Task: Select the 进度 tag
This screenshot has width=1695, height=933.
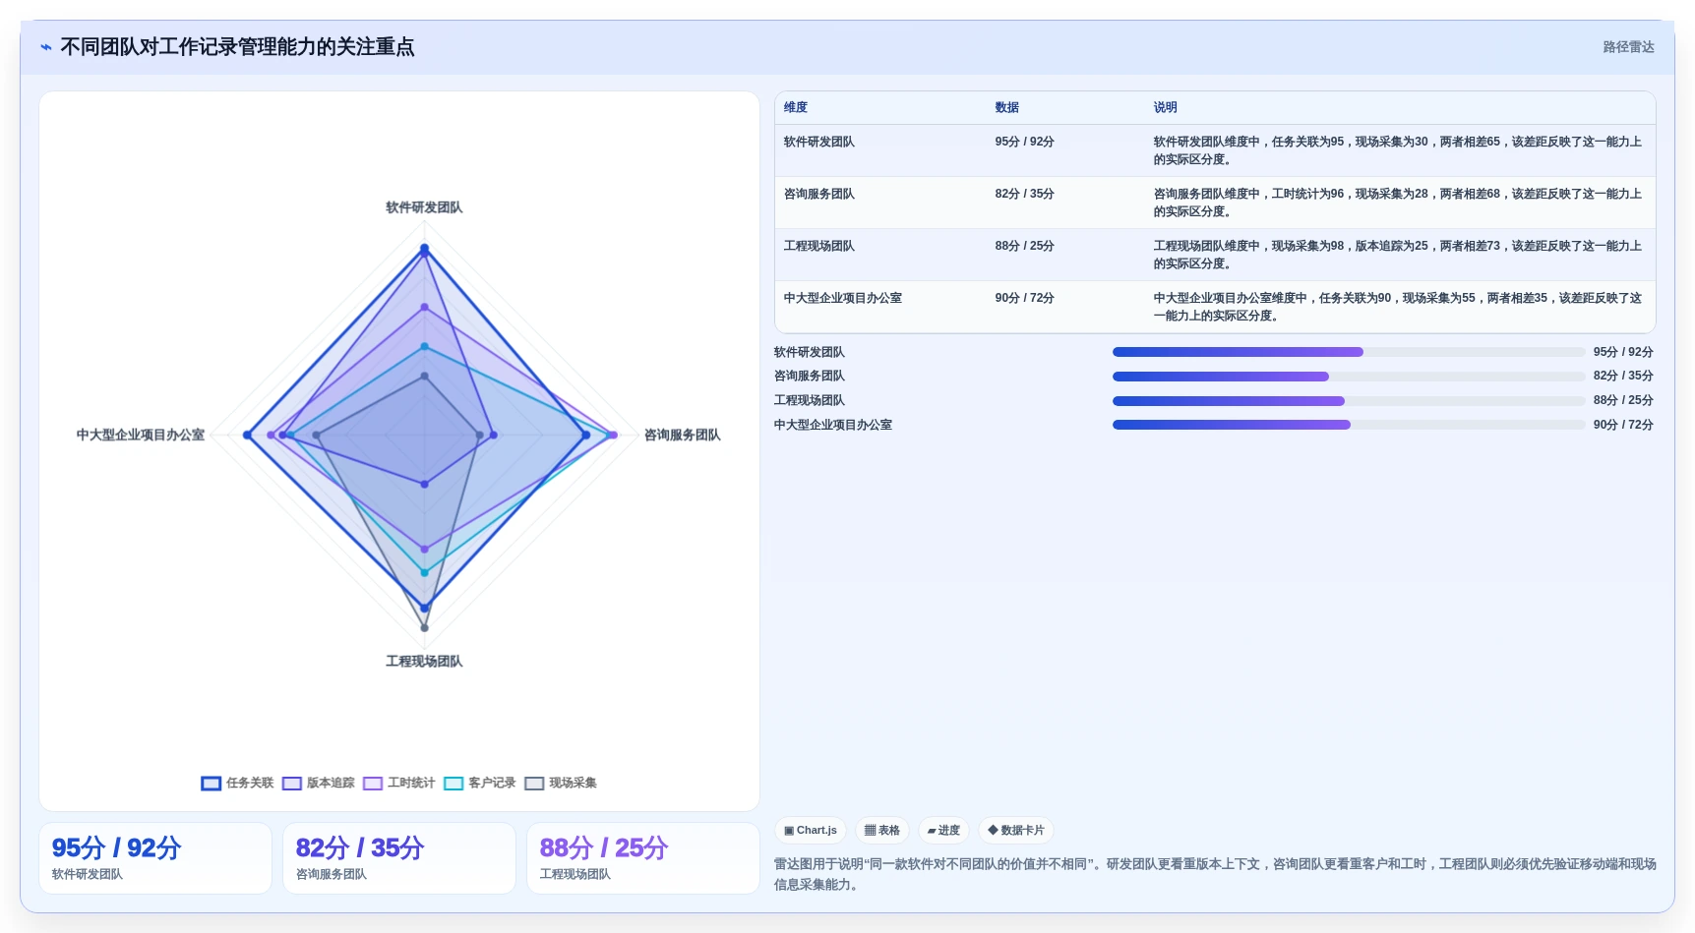Action: tap(943, 831)
